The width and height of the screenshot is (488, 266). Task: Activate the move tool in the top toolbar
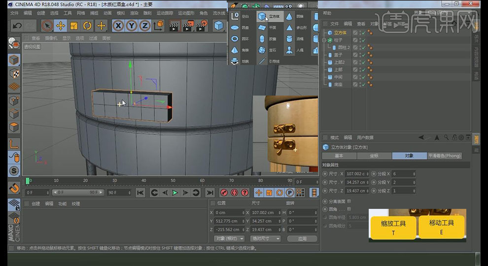click(60, 26)
